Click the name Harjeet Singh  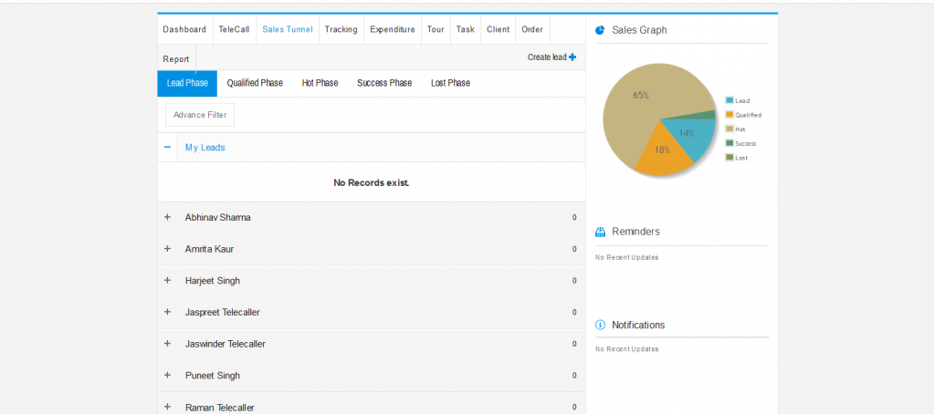tap(213, 281)
